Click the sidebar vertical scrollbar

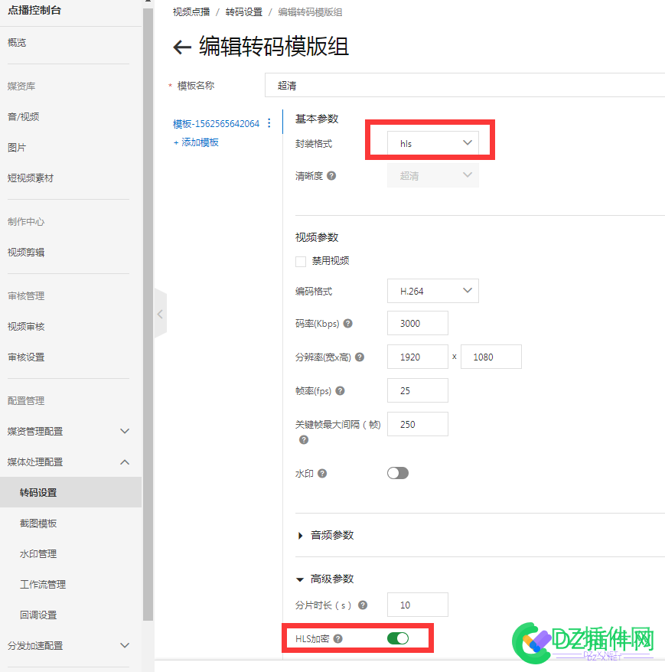(x=148, y=313)
